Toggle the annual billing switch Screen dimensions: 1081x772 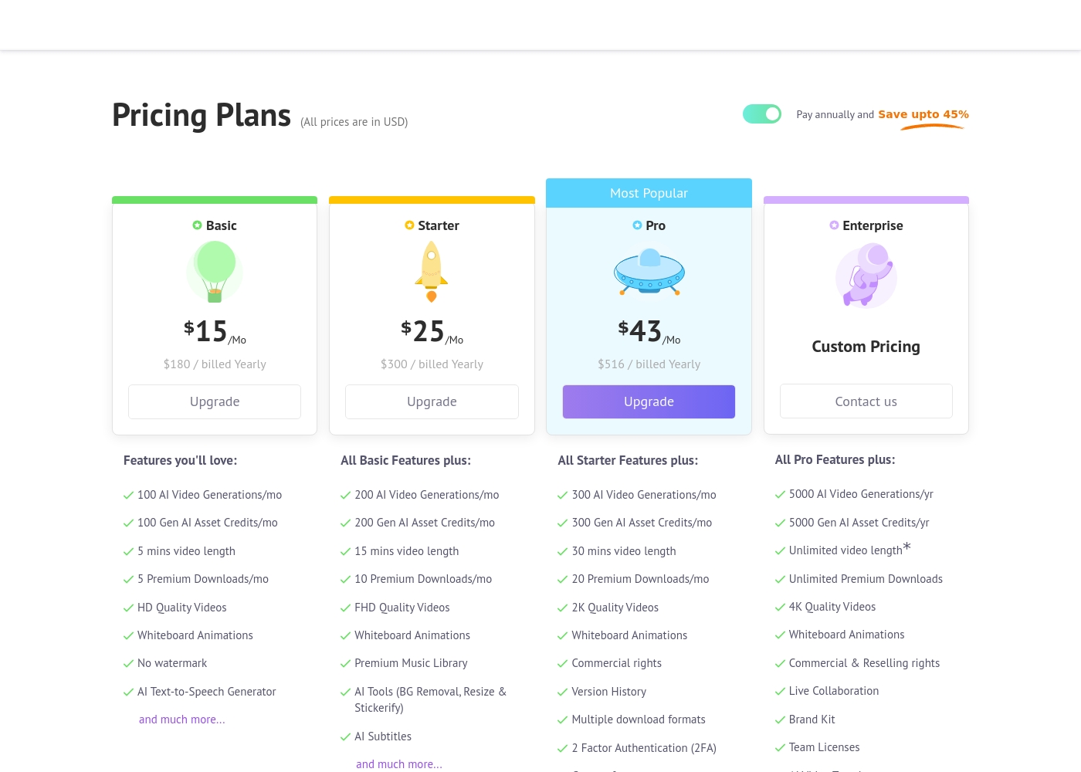point(762,114)
